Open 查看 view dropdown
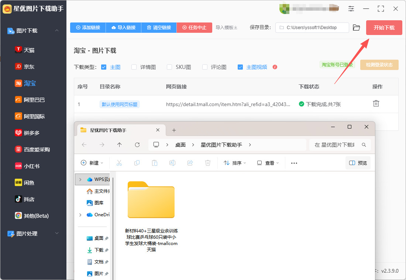The height and width of the screenshot is (280, 406). tap(268, 163)
